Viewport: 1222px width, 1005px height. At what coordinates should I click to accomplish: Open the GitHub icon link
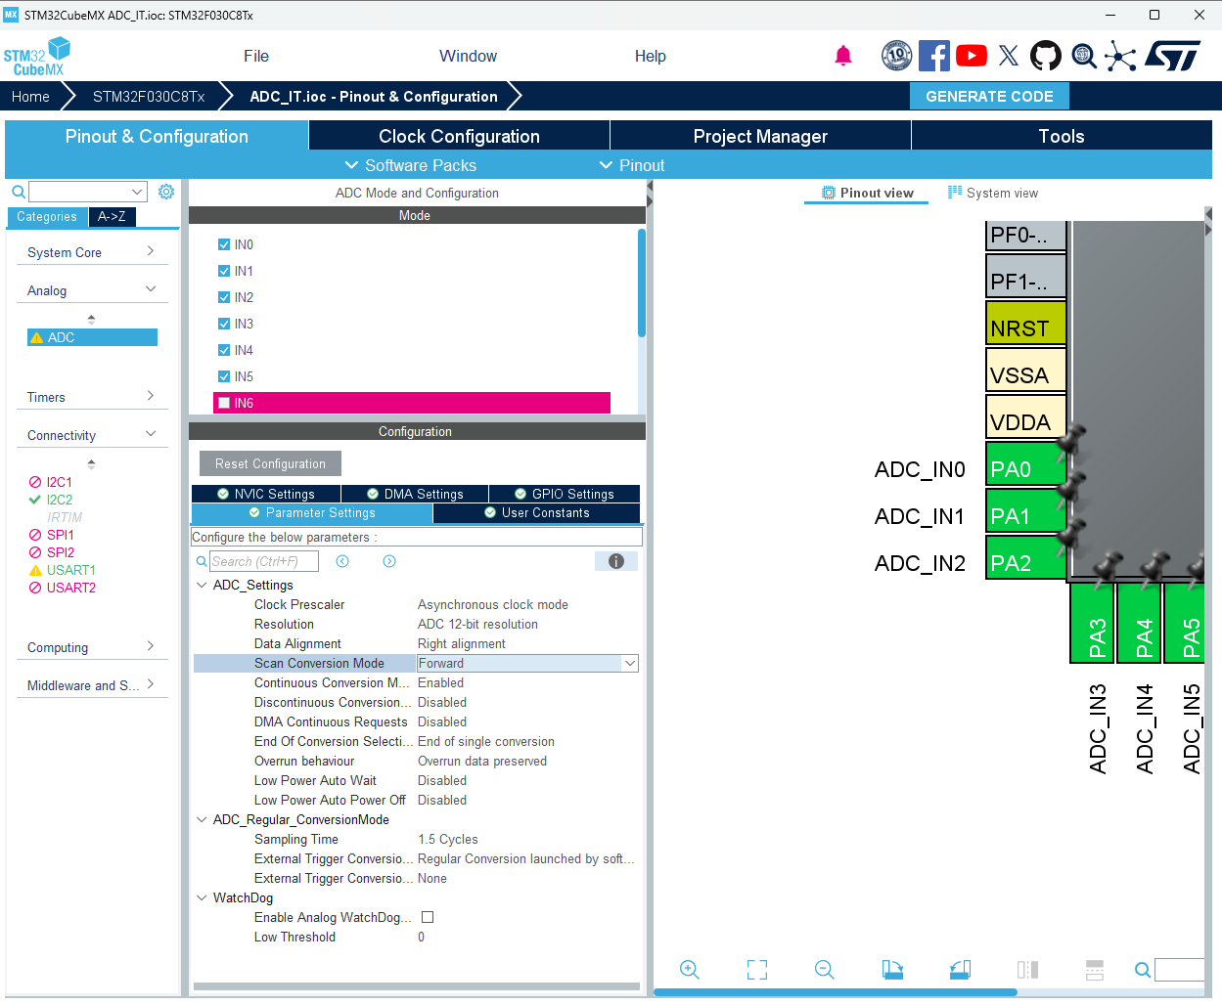1046,56
